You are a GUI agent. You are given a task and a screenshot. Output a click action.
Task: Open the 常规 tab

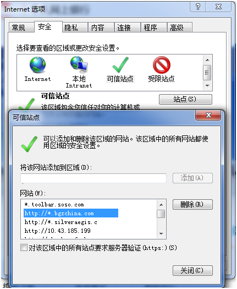(x=21, y=28)
